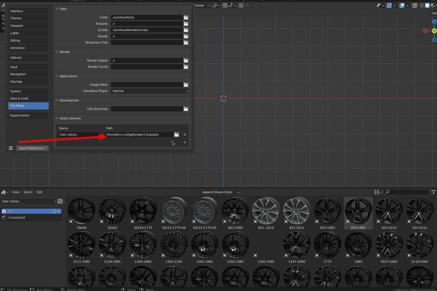Open the asset browser View menu

16,192
